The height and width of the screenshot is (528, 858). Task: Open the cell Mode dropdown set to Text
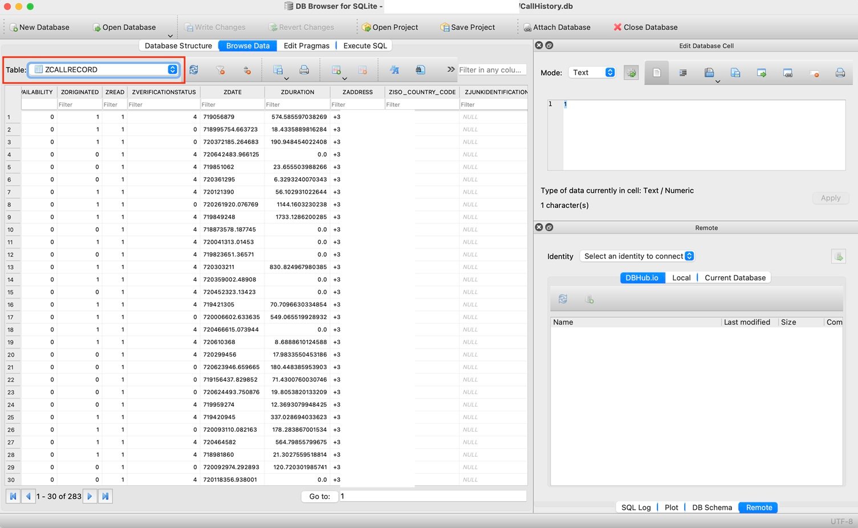coord(592,72)
